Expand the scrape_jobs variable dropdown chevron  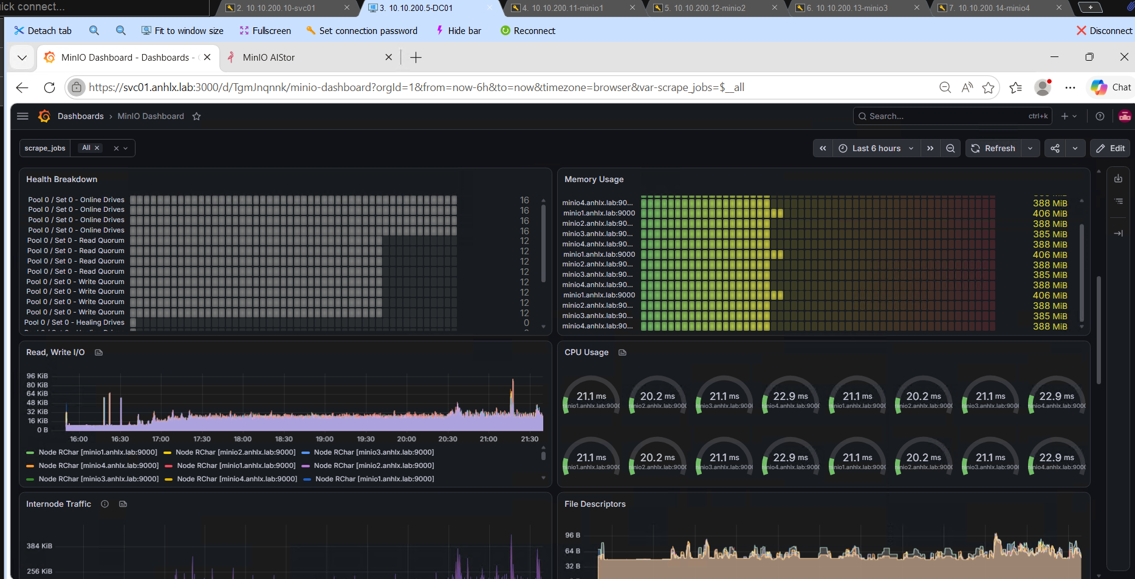click(x=126, y=148)
